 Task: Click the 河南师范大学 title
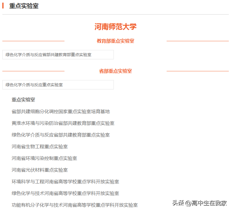115,27
